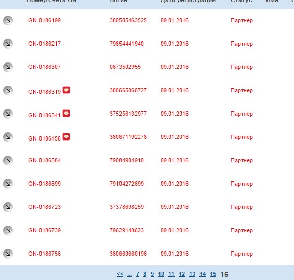Click Партнер status in GN-0186756 row
The height and width of the screenshot is (280, 294).
tap(242, 254)
